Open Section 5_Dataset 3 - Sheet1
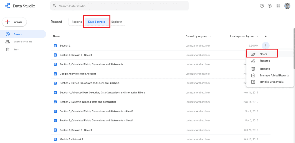 point(76,130)
